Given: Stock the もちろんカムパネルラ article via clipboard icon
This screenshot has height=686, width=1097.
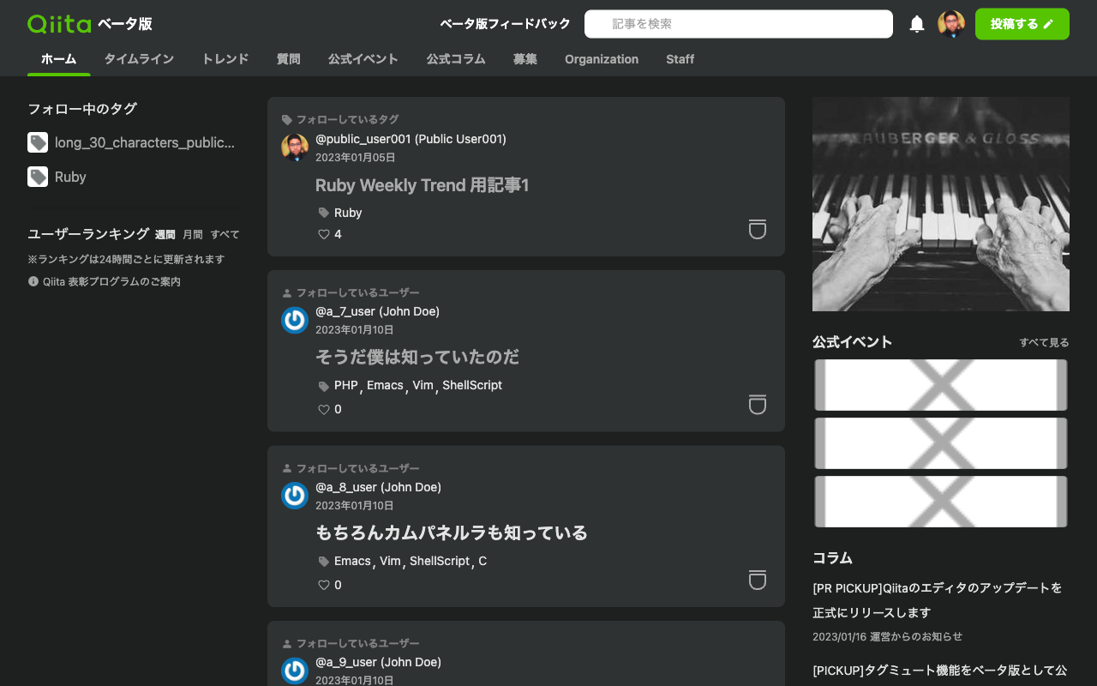Looking at the screenshot, I should (757, 581).
